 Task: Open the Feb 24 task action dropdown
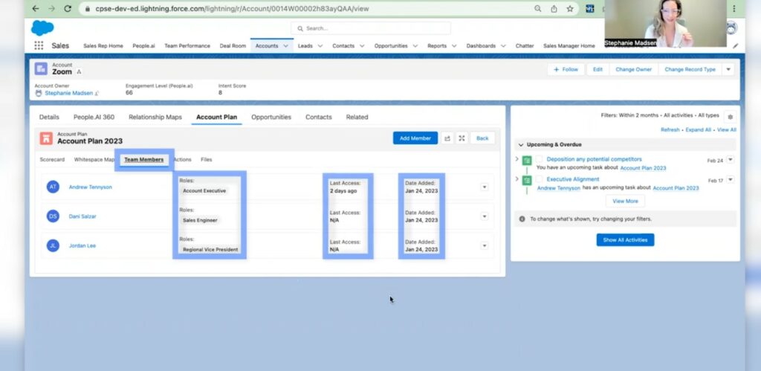pos(731,160)
